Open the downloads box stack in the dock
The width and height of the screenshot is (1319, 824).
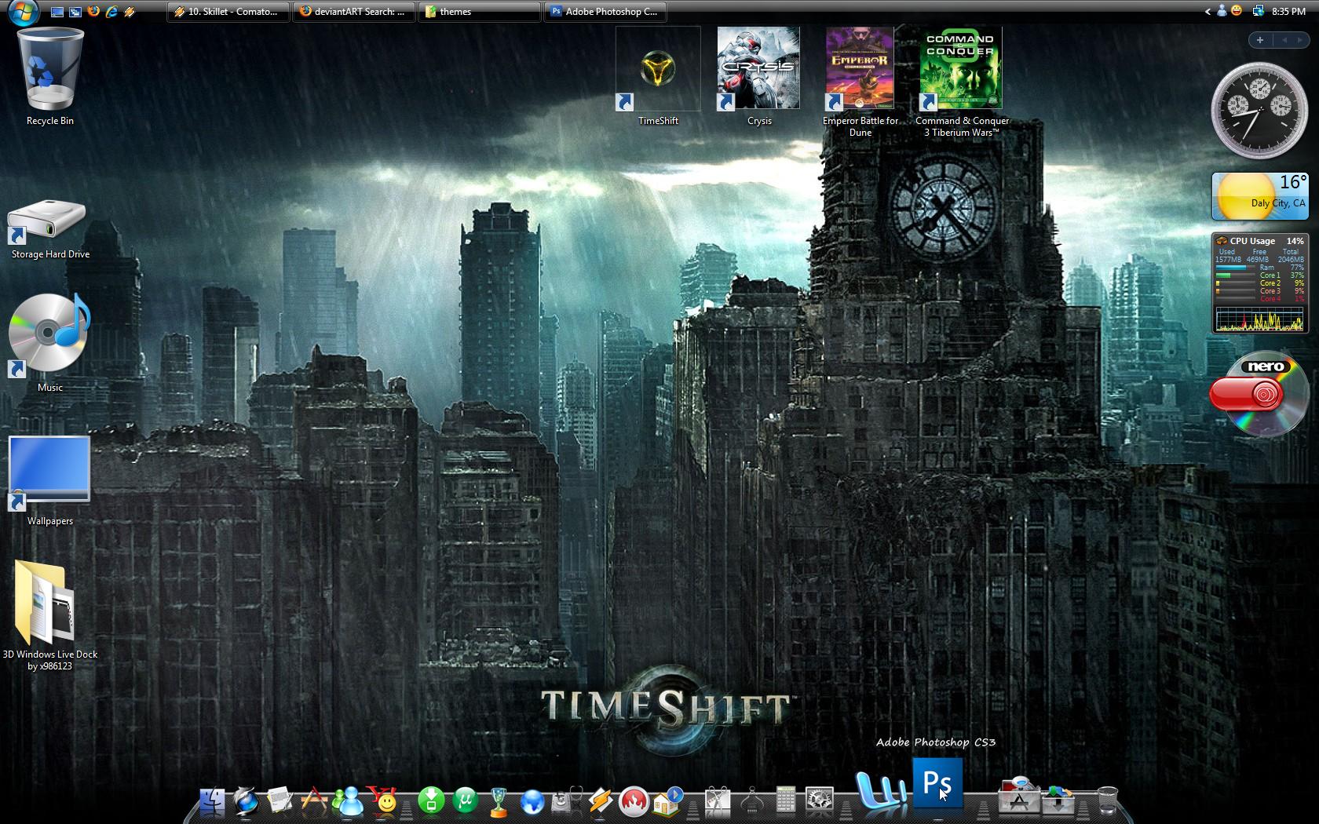pyautogui.click(x=1058, y=800)
